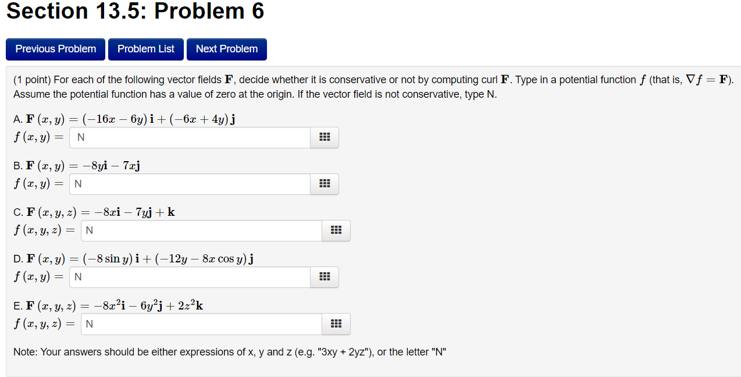The height and width of the screenshot is (377, 741).
Task: Click the keypad grid icon for part C
Action: pyautogui.click(x=336, y=230)
